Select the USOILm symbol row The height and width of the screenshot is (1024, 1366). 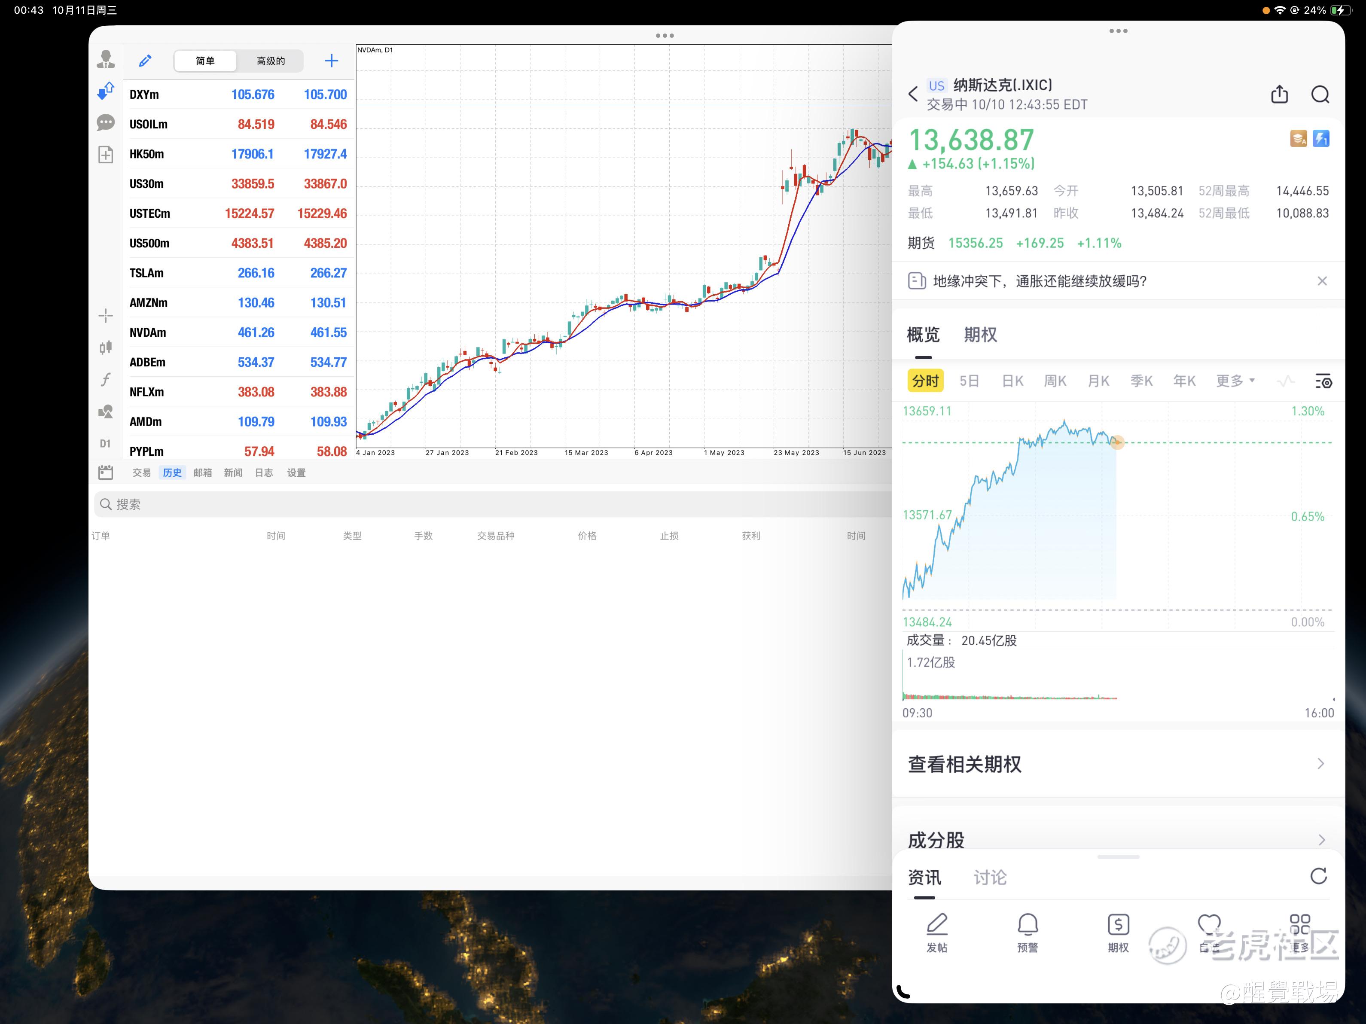point(239,124)
